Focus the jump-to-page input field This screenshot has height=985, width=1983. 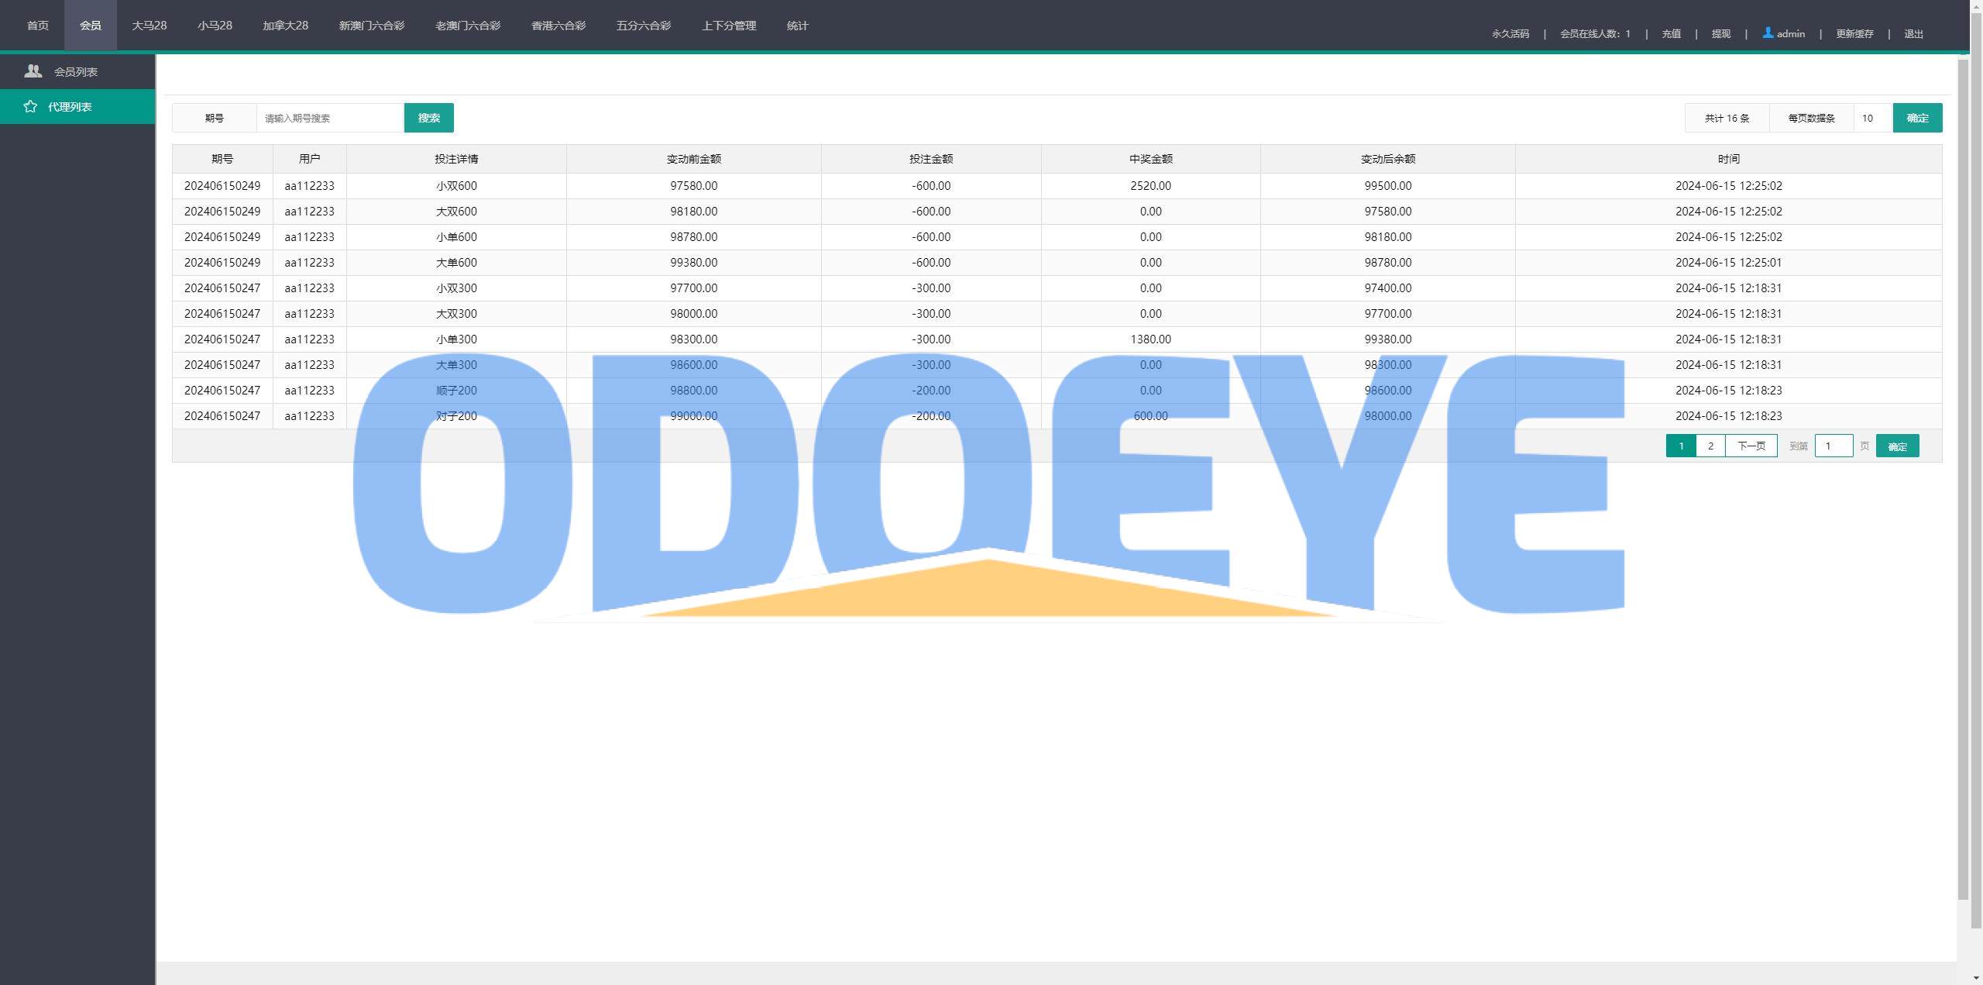(x=1834, y=446)
